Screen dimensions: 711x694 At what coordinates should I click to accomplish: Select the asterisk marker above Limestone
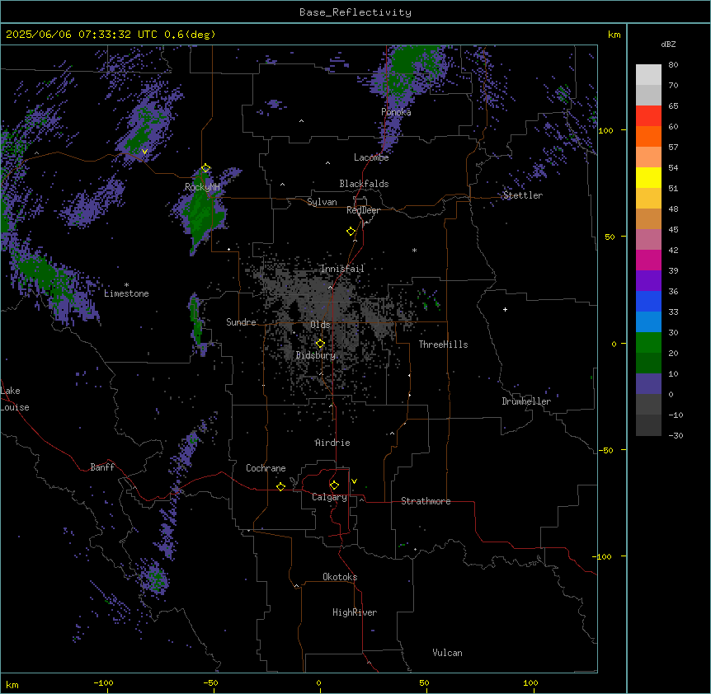(x=126, y=285)
